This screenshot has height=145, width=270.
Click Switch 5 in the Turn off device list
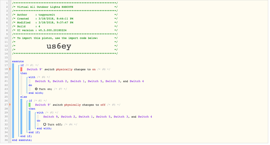point(103,116)
